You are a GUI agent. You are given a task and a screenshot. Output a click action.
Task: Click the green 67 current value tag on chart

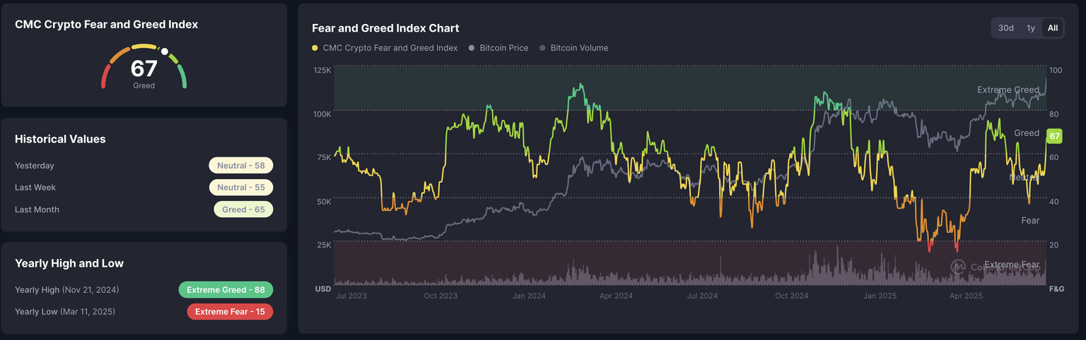coord(1054,136)
